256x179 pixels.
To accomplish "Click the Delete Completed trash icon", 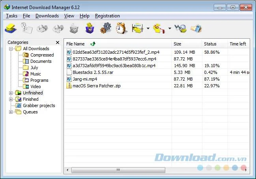I will [x=90, y=28].
